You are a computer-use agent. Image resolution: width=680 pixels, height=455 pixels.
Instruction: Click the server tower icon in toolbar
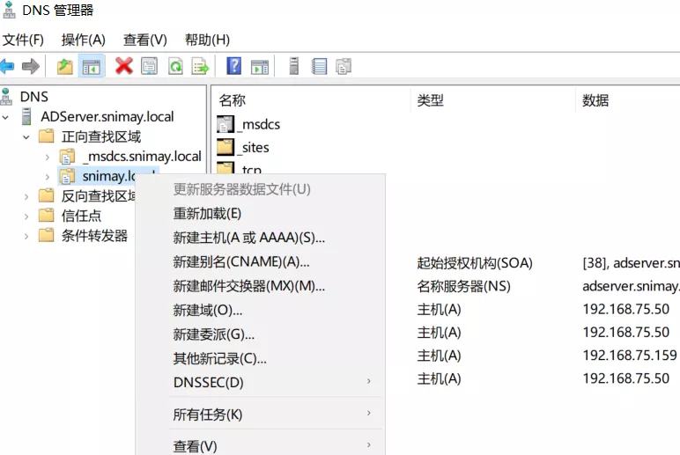click(x=294, y=66)
